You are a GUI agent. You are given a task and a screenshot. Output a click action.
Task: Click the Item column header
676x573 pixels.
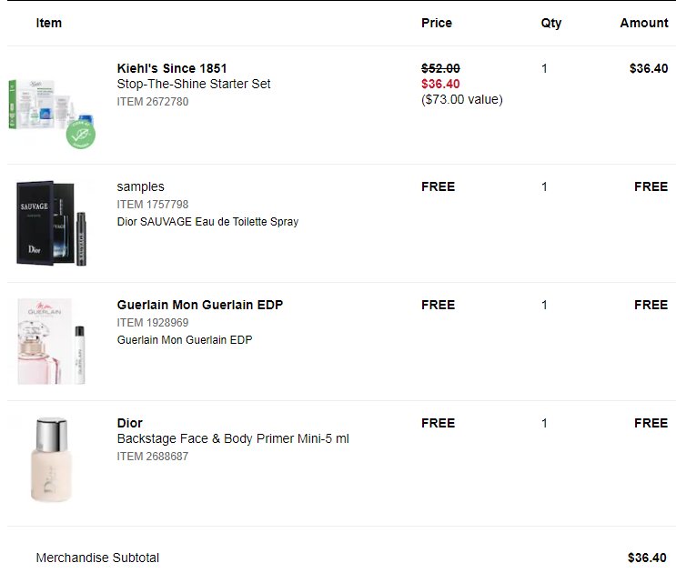(49, 23)
